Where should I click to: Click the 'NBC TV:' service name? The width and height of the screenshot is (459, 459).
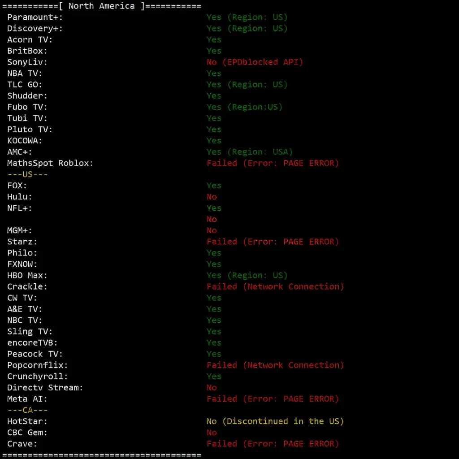[25, 320]
